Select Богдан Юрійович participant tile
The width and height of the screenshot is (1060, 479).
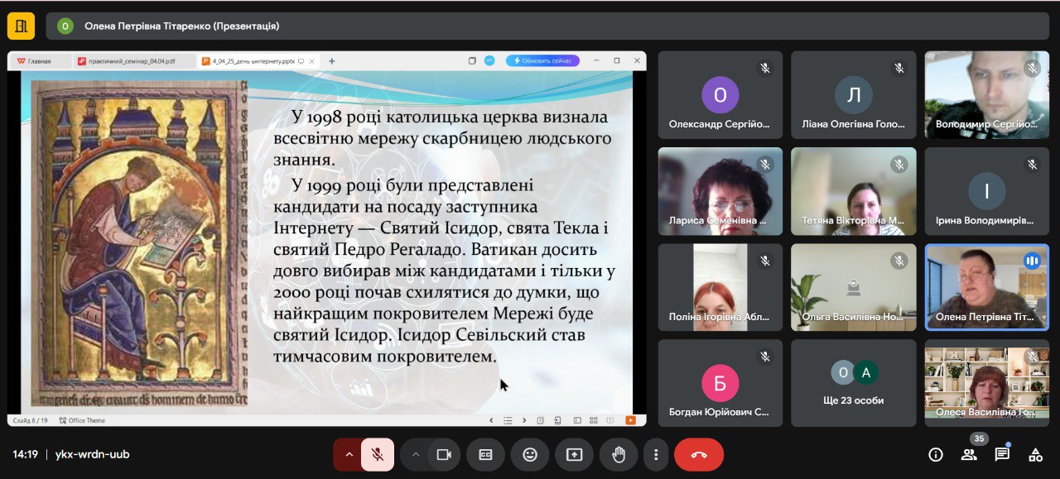720,383
